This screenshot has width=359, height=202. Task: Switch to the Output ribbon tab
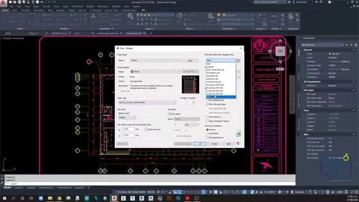71,10
